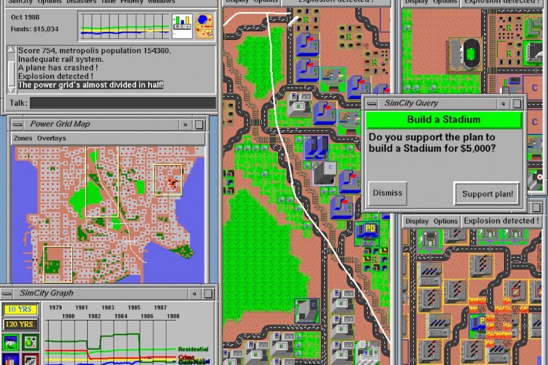Open the Display menu above the fire view
Viewport: 548px width, 365px height.
pos(417,221)
